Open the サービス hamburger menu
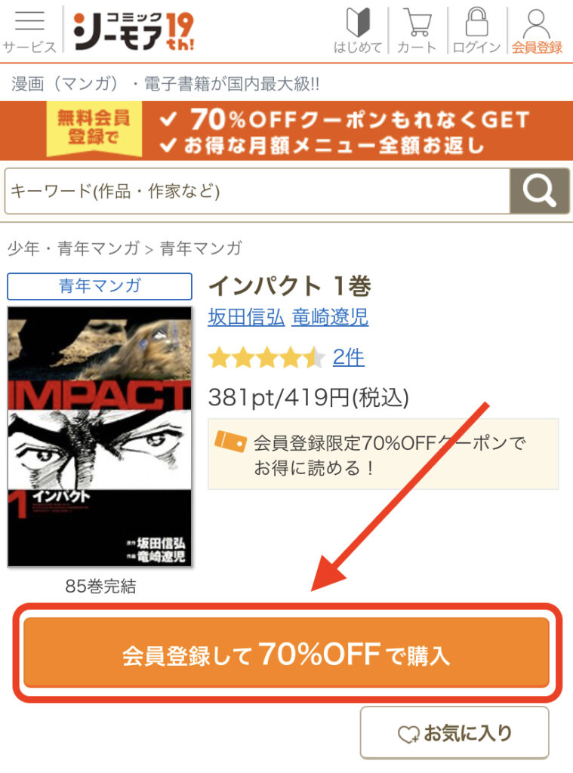Viewport: 573px width, 773px height. 29,30
